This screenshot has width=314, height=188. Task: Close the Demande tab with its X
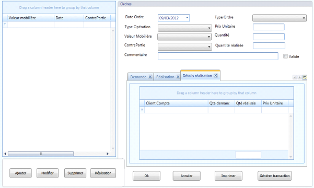[150, 77]
